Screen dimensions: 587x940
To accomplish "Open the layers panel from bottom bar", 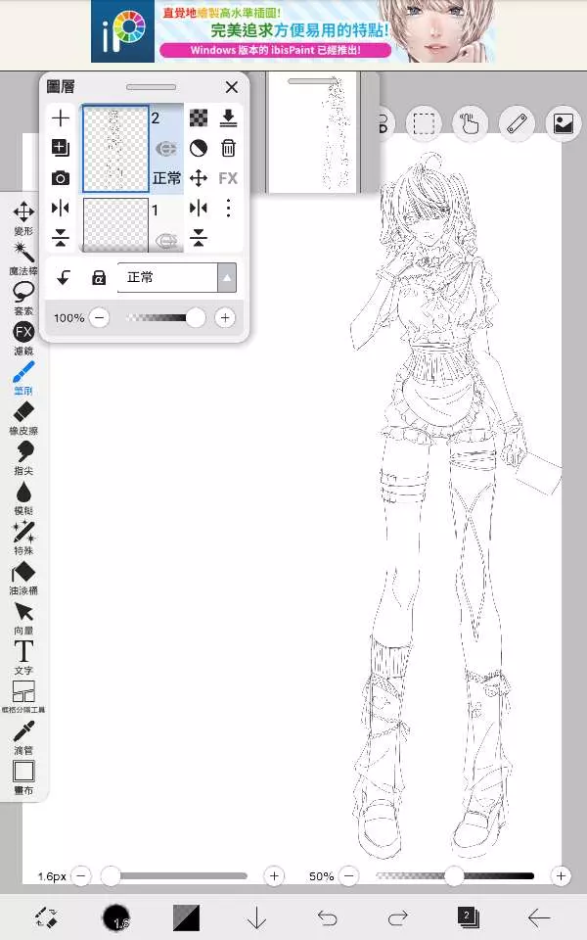I will [x=468, y=917].
